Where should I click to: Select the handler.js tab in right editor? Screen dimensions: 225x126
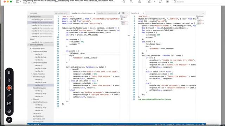pos(135,13)
